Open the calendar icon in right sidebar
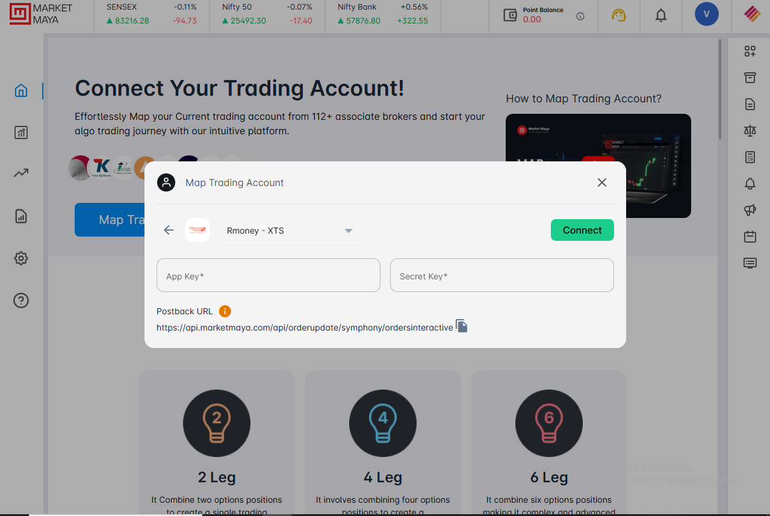770x516 pixels. tap(750, 236)
